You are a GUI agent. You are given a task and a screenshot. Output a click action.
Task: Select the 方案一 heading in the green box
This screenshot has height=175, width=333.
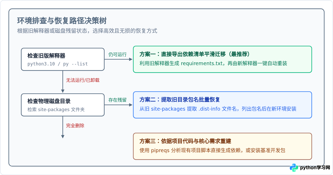click(195, 54)
